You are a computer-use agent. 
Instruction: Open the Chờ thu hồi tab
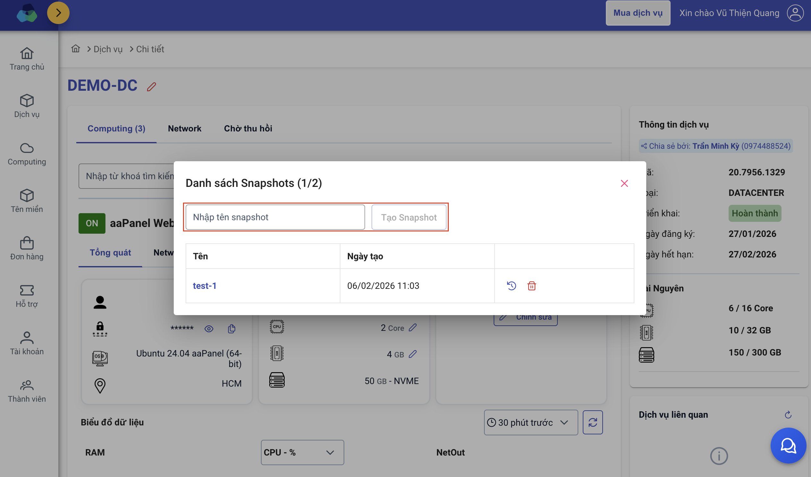248,129
